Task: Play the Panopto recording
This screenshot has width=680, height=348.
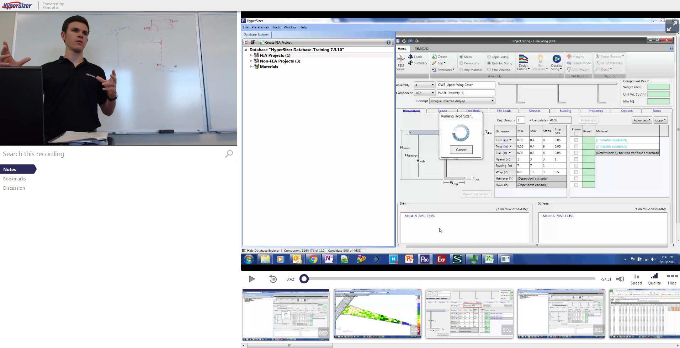Action: click(252, 279)
